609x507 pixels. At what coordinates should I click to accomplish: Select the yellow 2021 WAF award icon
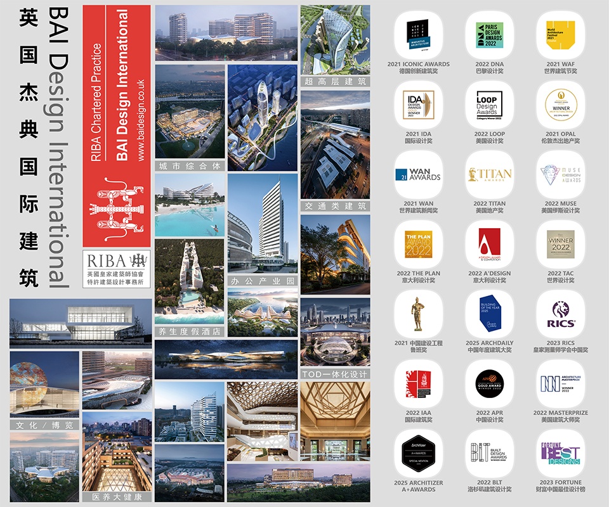560,34
